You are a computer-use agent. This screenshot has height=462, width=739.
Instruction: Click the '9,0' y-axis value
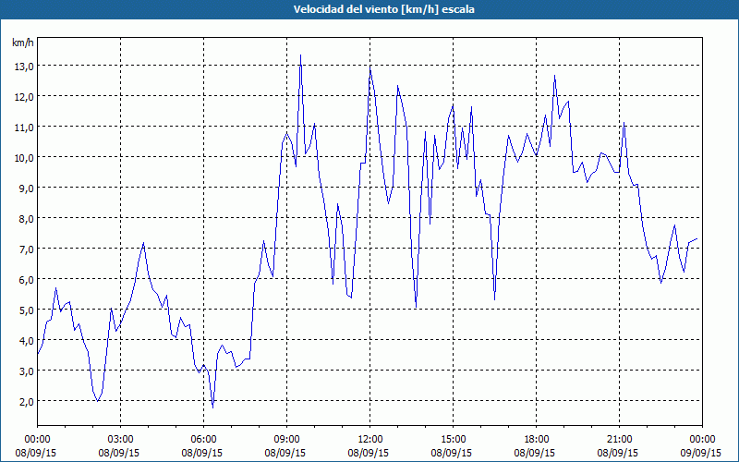(x=27, y=188)
